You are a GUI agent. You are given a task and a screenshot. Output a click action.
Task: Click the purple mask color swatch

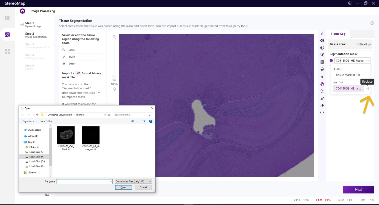[x=331, y=61]
